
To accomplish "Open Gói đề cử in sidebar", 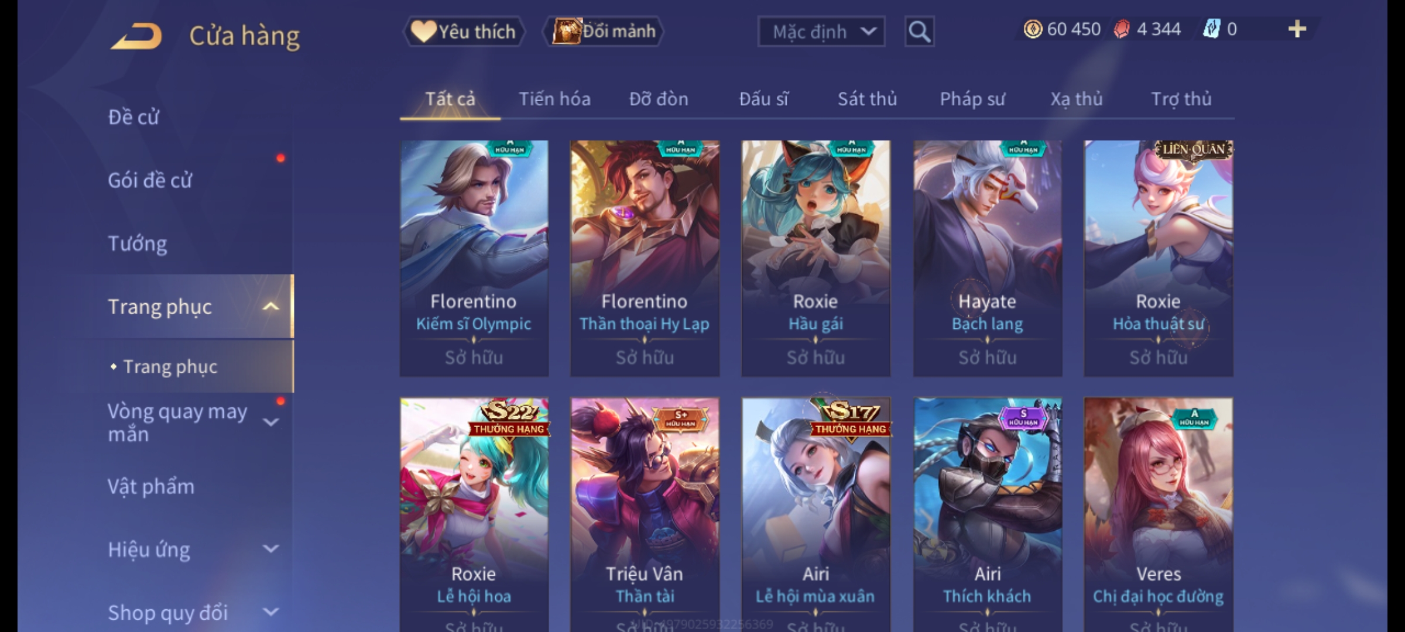I will [150, 180].
